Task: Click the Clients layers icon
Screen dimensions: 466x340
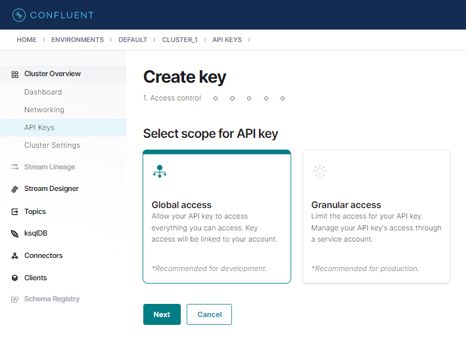Action: pyautogui.click(x=15, y=278)
